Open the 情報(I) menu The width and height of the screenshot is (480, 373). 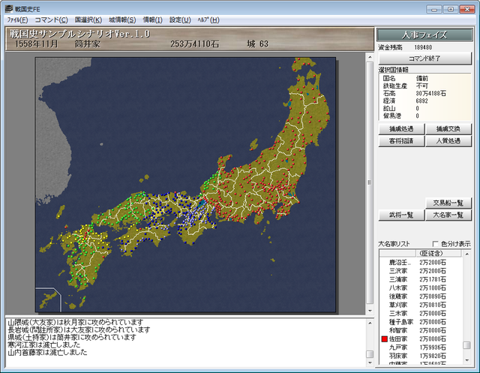152,20
